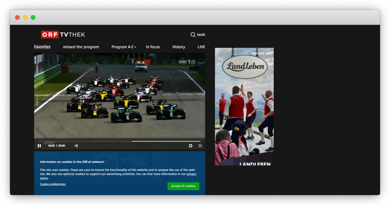This screenshot has width=390, height=205.
Task: Open the LandLeben advertisement banner
Action: click(244, 107)
